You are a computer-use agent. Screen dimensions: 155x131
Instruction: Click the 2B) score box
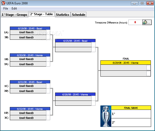tap(48, 37)
